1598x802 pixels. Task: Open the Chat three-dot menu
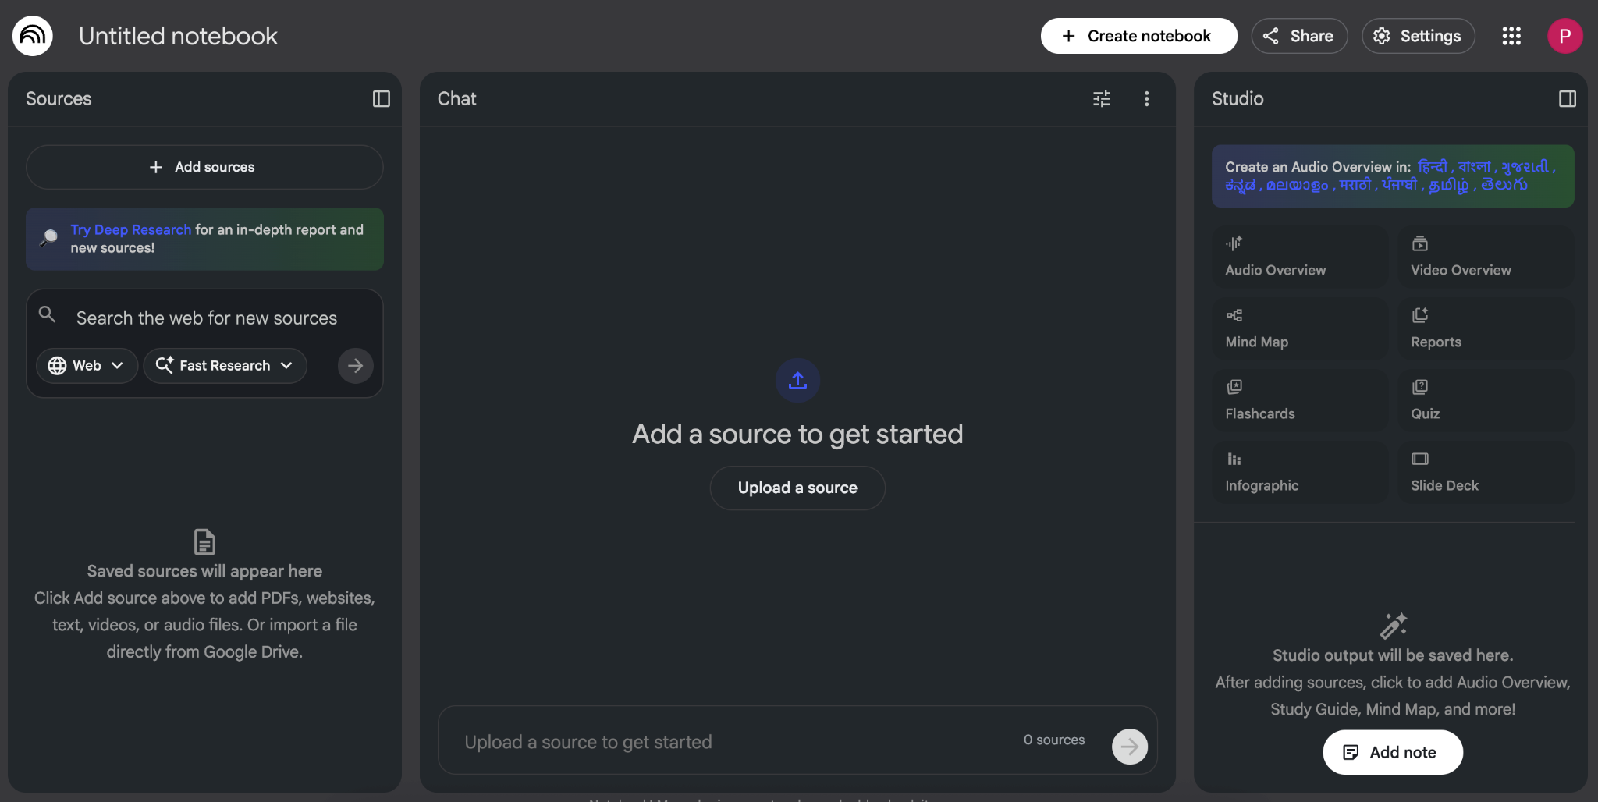click(1146, 99)
